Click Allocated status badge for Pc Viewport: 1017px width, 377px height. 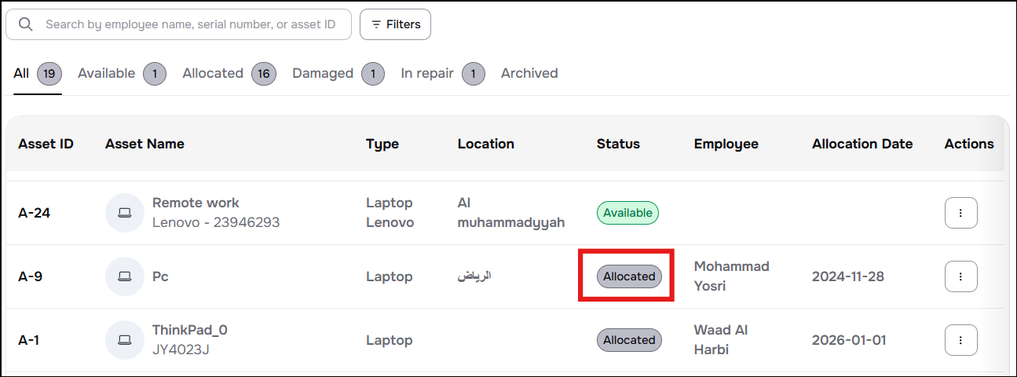[629, 276]
